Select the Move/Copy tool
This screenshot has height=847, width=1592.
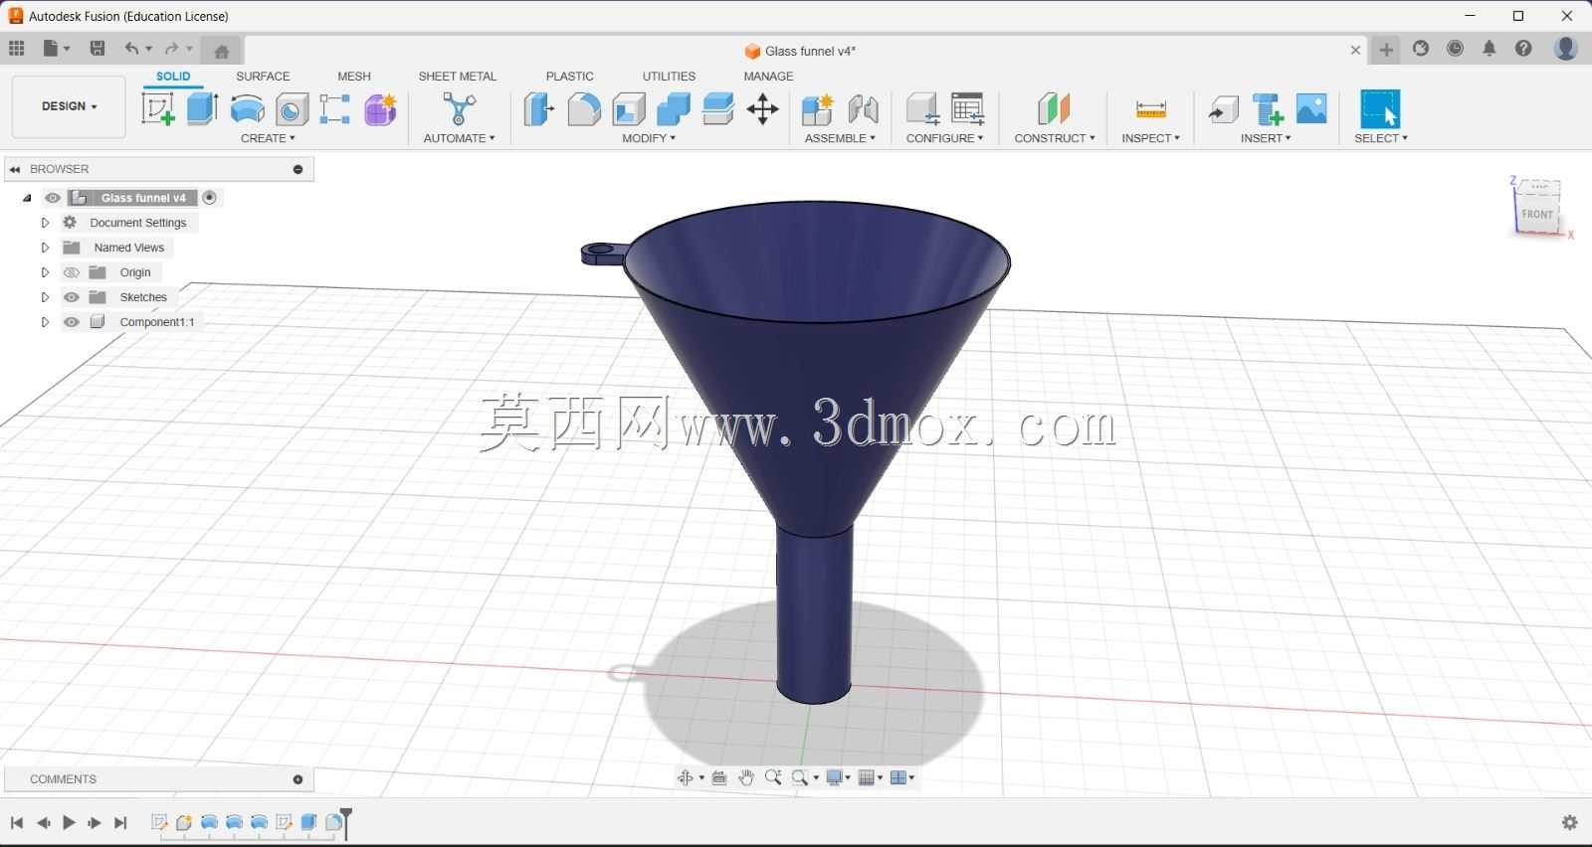763,109
